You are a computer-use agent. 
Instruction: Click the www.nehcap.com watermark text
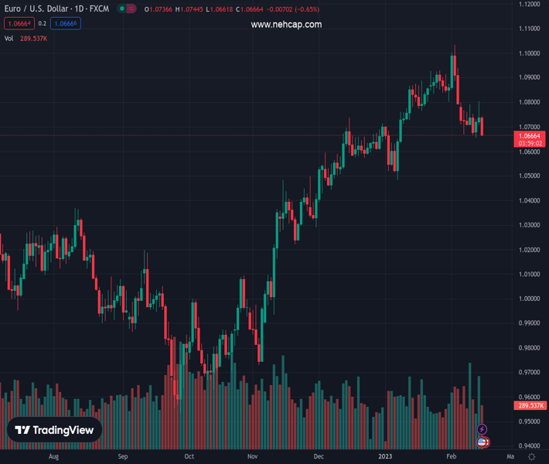tap(286, 25)
